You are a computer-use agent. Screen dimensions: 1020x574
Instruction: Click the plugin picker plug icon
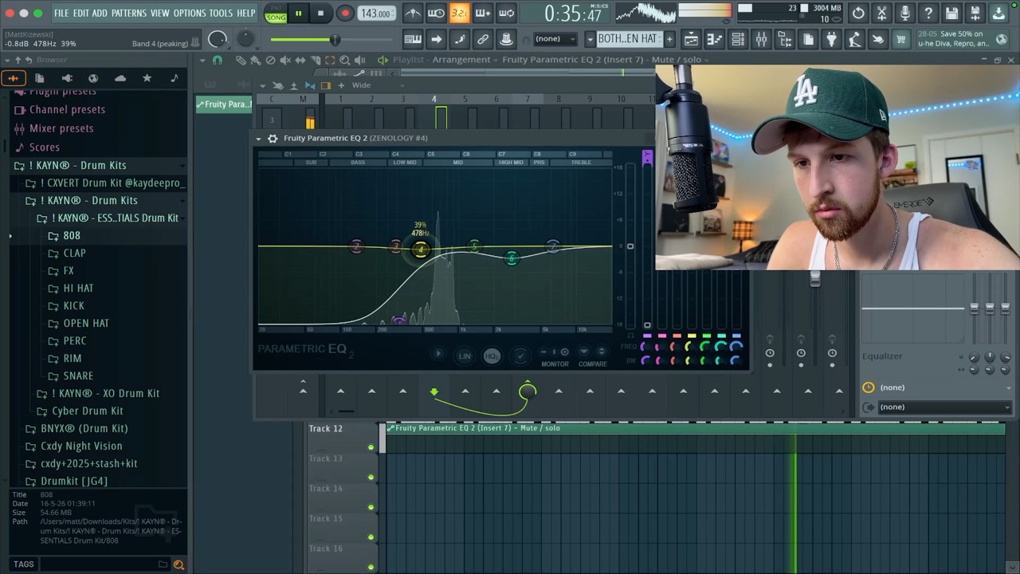pyautogui.click(x=831, y=39)
